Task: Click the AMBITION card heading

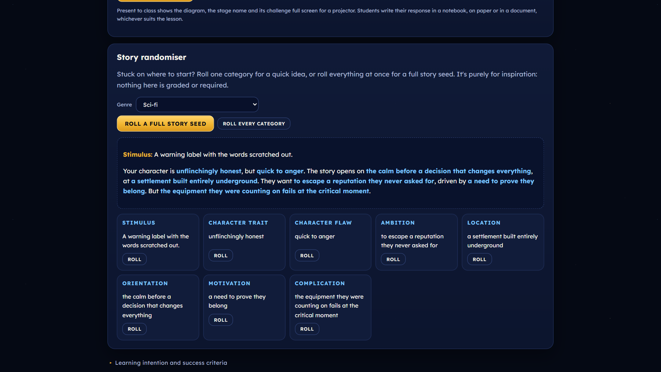Action: 398,223
